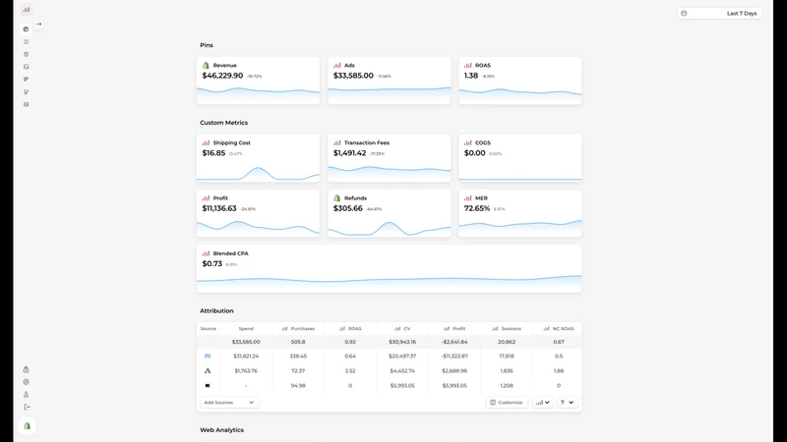The image size is (787, 442).
Task: Open the Ads pin card
Action: pyautogui.click(x=389, y=81)
